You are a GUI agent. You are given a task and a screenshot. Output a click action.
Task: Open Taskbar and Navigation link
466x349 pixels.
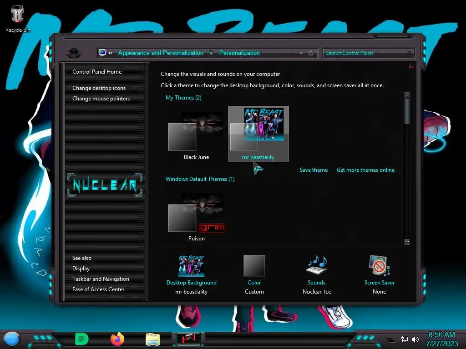101,279
